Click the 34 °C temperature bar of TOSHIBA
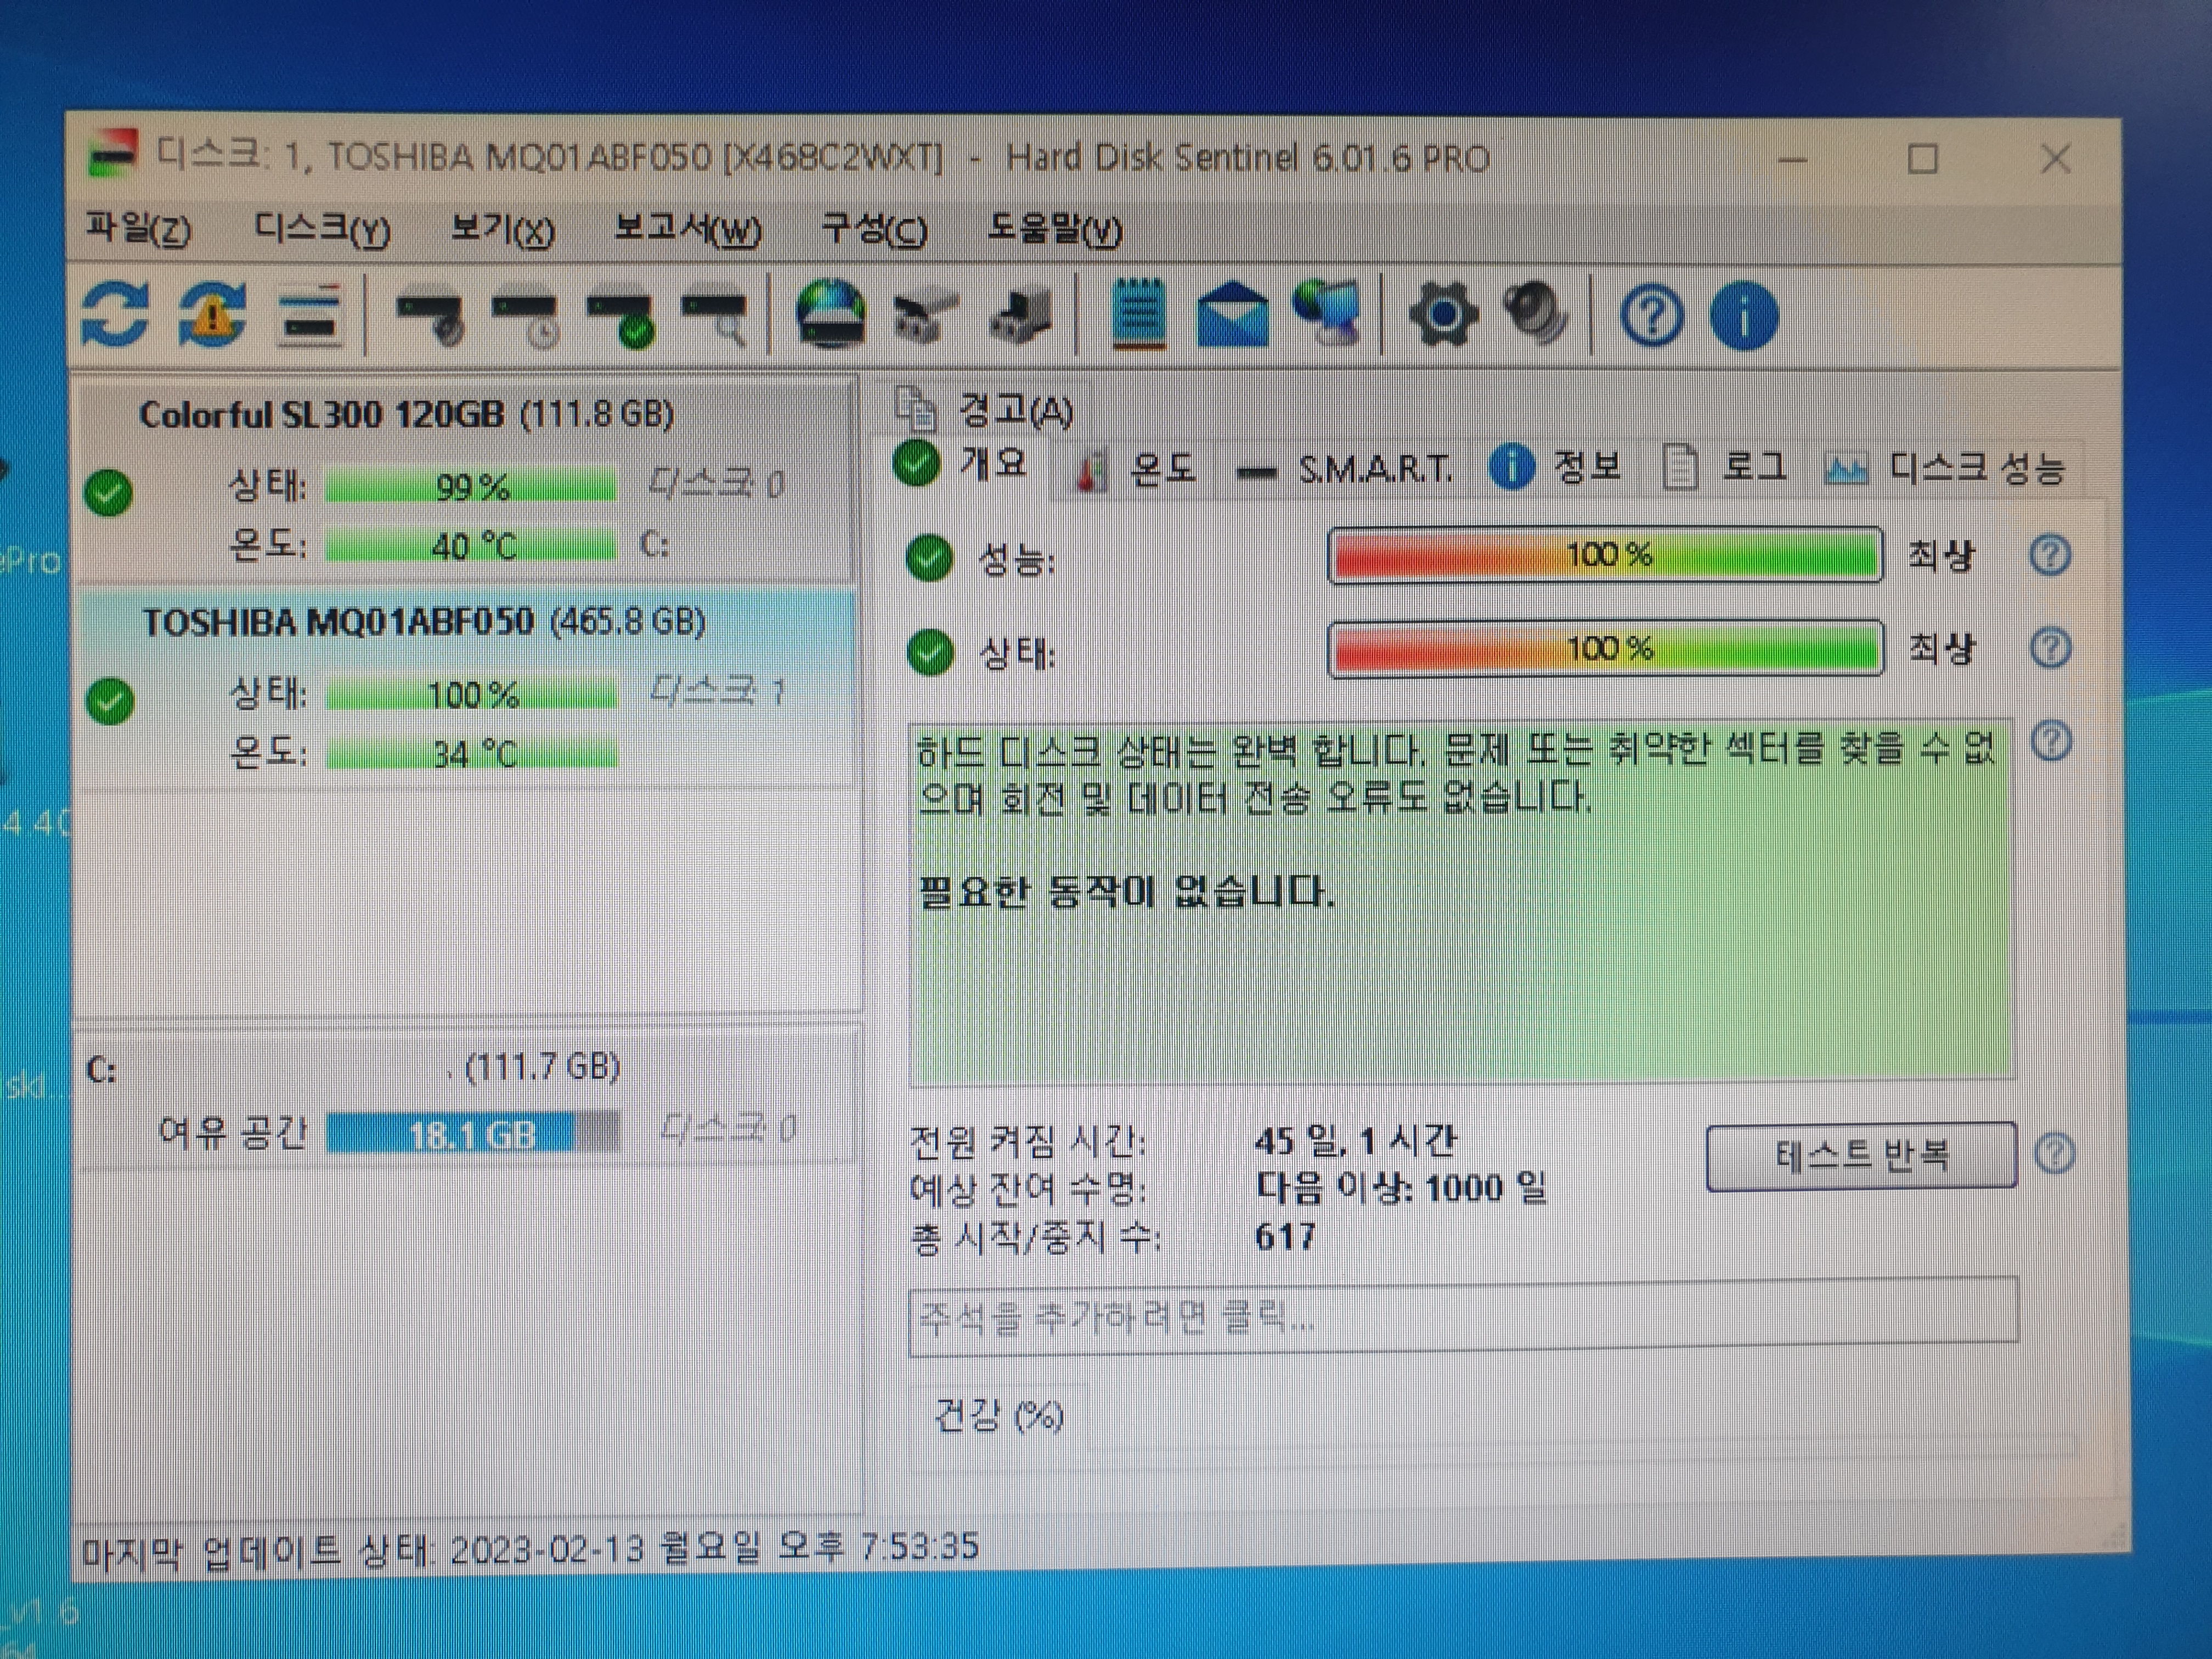The height and width of the screenshot is (1659, 2212). (472, 753)
